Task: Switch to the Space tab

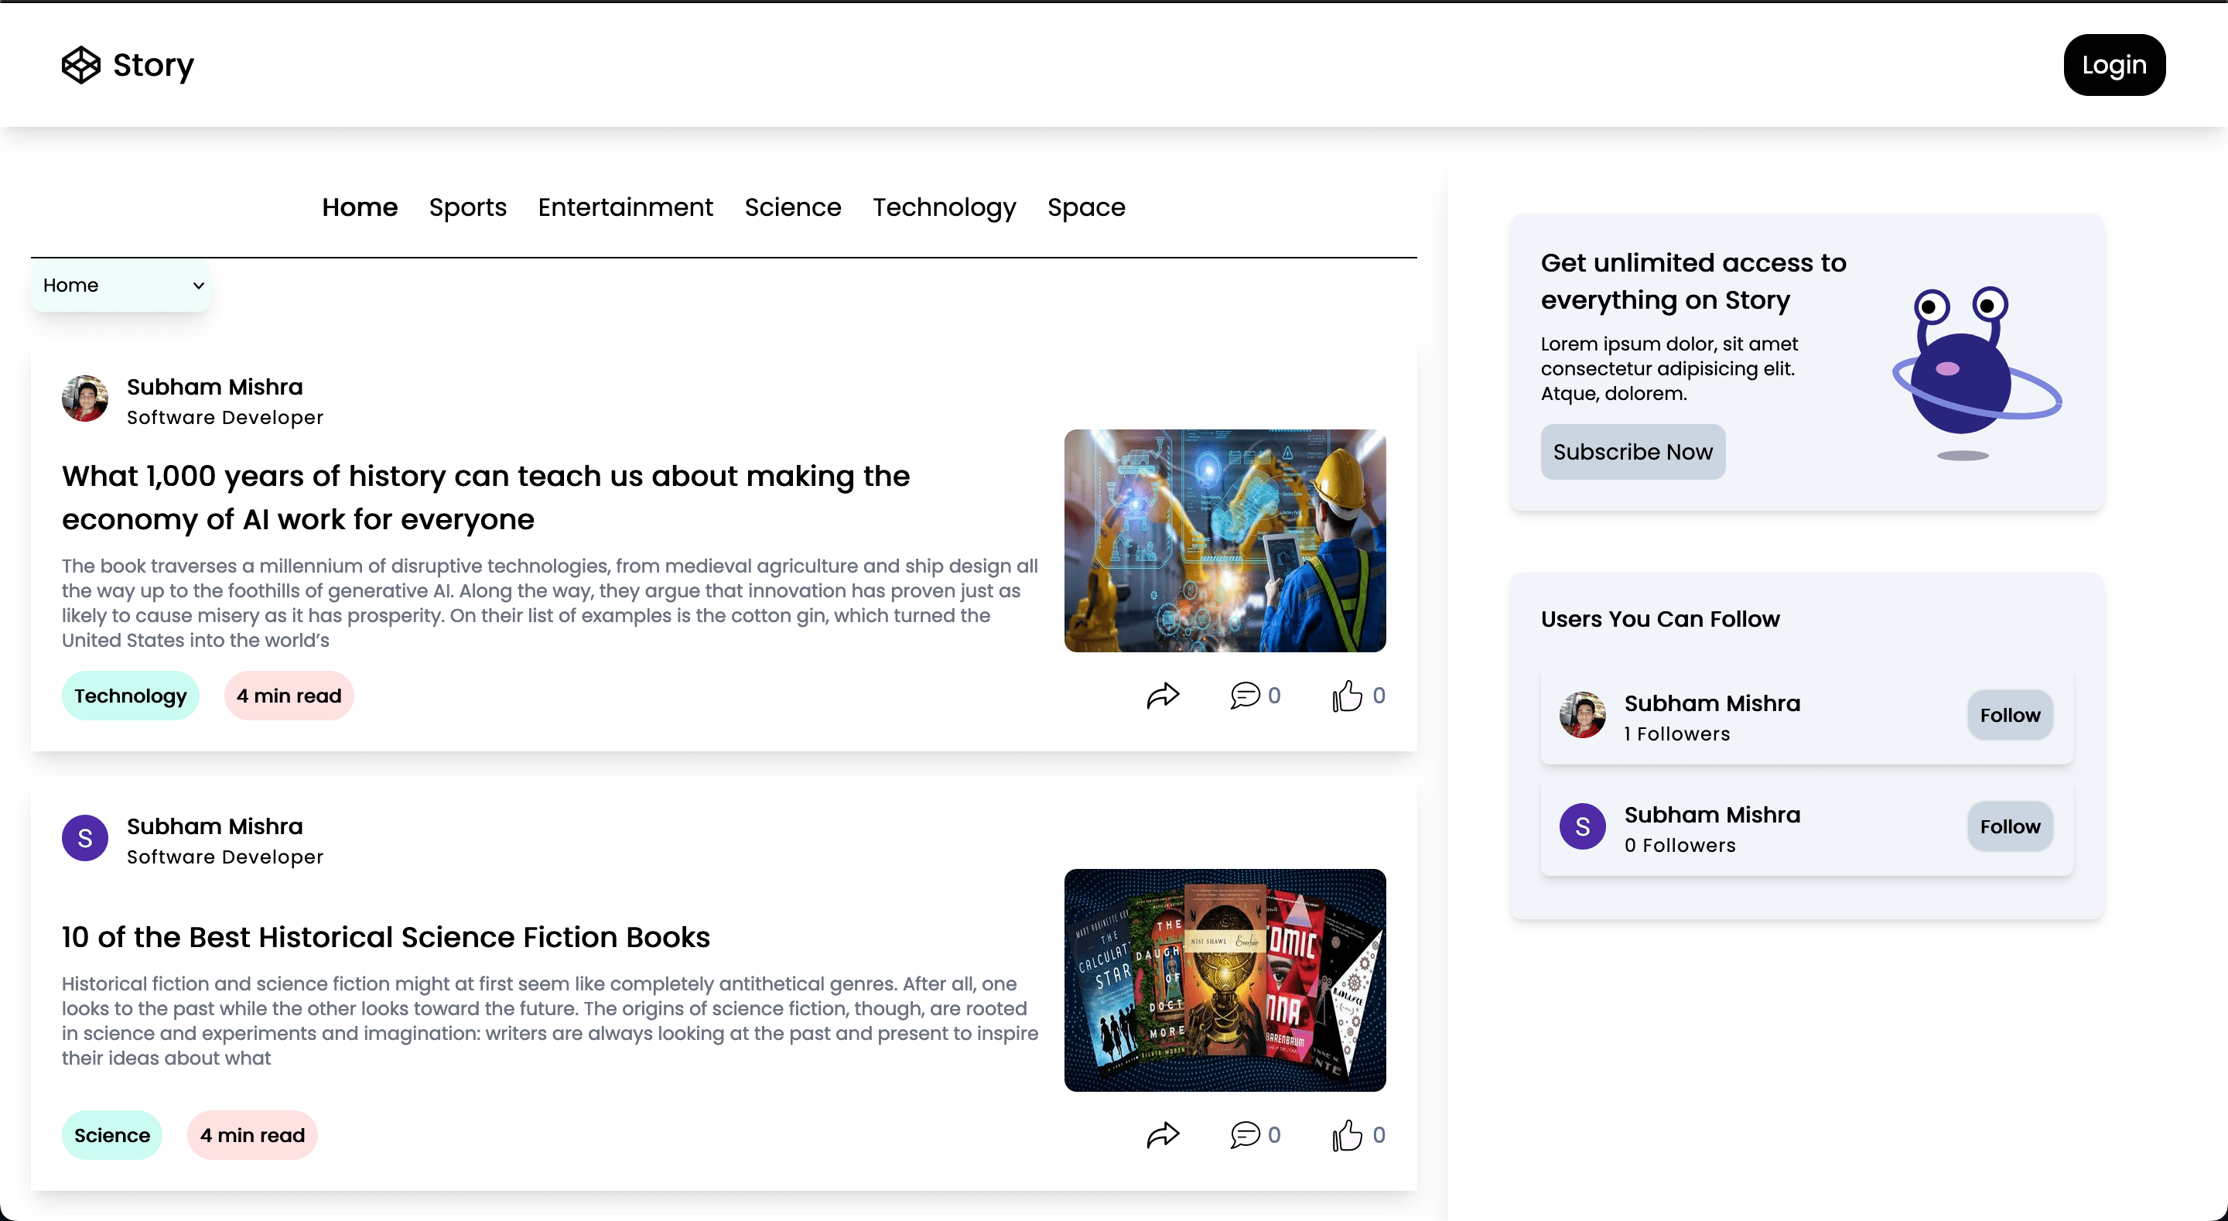Action: tap(1086, 207)
